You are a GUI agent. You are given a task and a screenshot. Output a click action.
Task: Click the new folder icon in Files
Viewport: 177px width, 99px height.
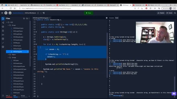27,18
